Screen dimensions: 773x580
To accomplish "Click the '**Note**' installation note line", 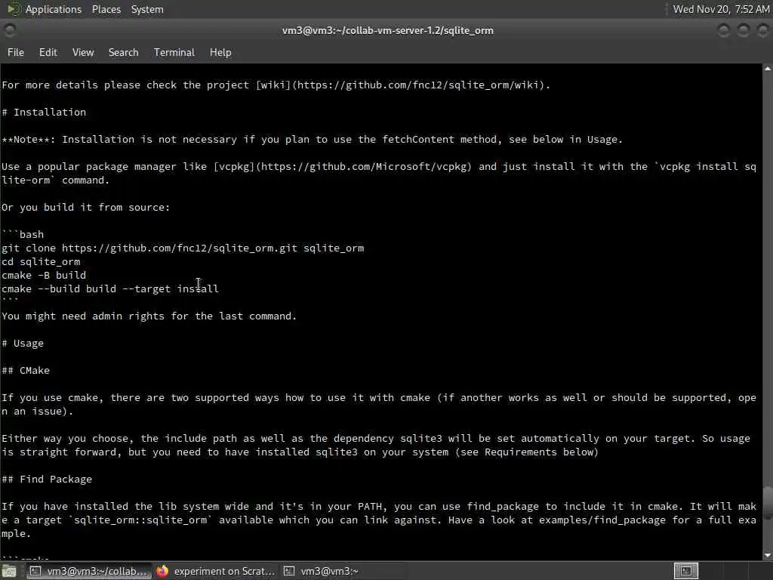I will tap(312, 140).
